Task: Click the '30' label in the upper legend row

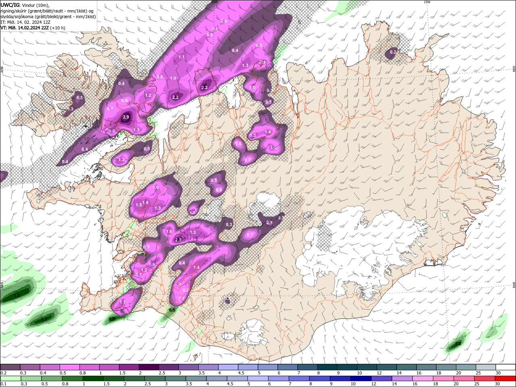Action: 498,373
